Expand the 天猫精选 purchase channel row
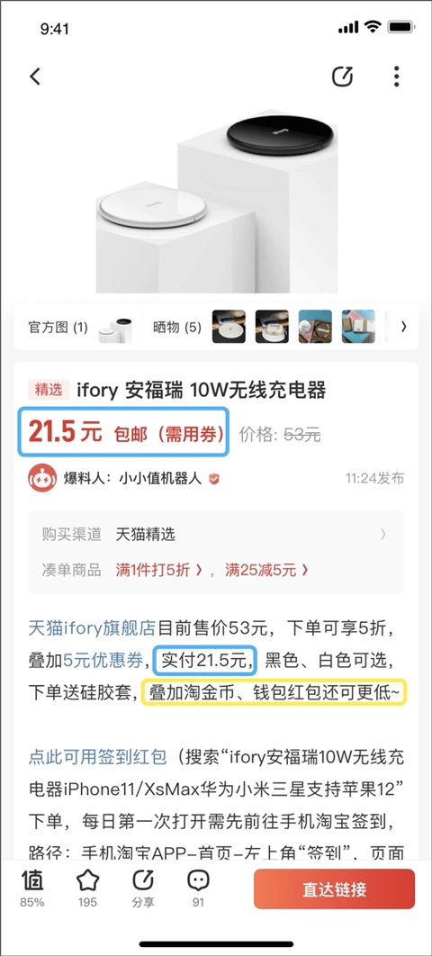Viewport: 432px width, 956px height. point(216,535)
